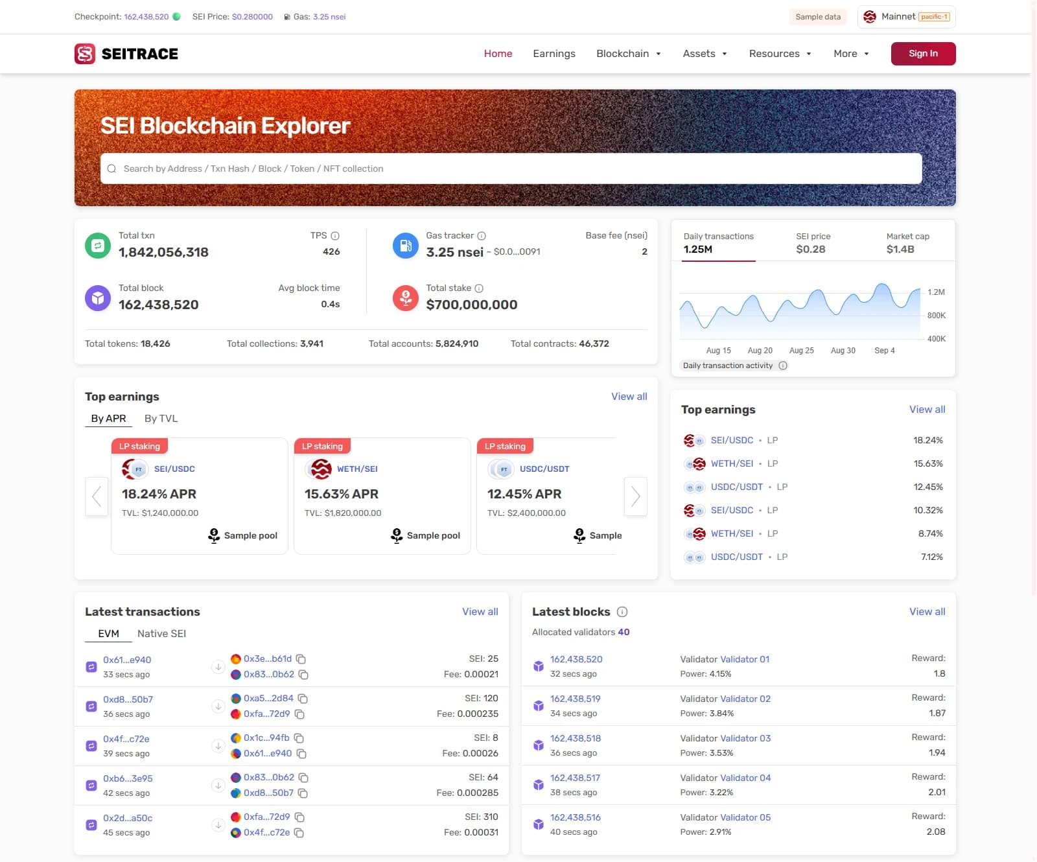The height and width of the screenshot is (862, 1037).
Task: Expand the Blockchain menu
Action: tap(629, 54)
